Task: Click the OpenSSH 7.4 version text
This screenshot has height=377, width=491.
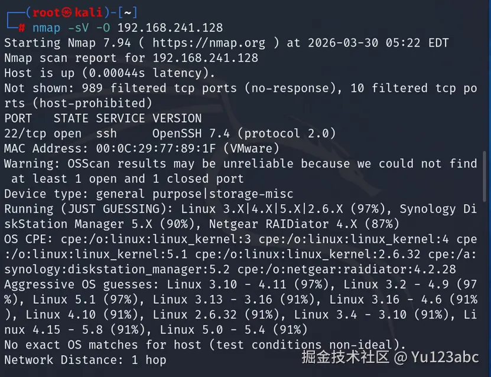Action: (191, 134)
